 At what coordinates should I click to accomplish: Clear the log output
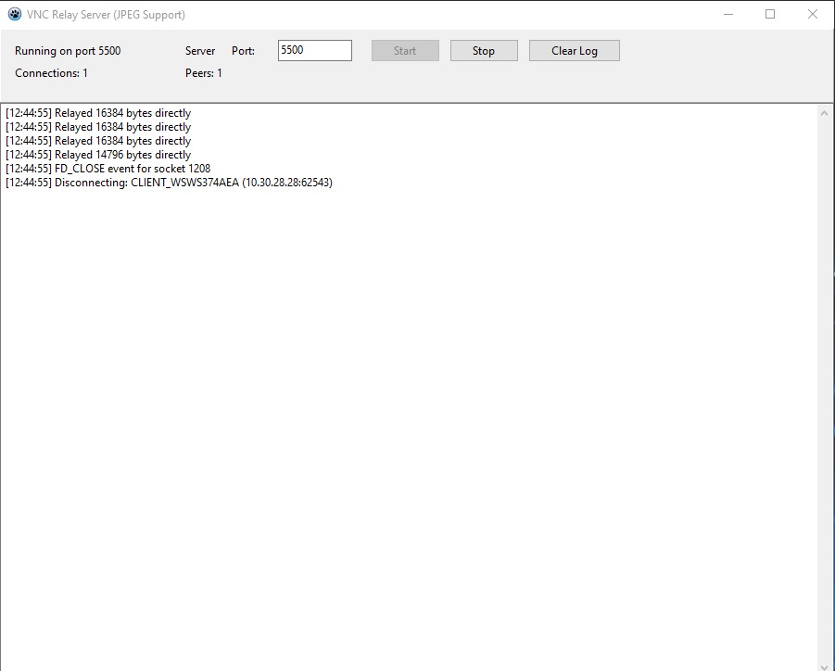(x=574, y=51)
